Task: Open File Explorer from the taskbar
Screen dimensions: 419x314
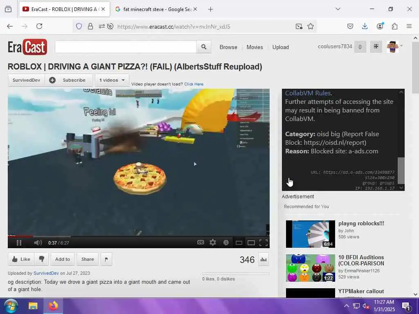Action: point(33,306)
